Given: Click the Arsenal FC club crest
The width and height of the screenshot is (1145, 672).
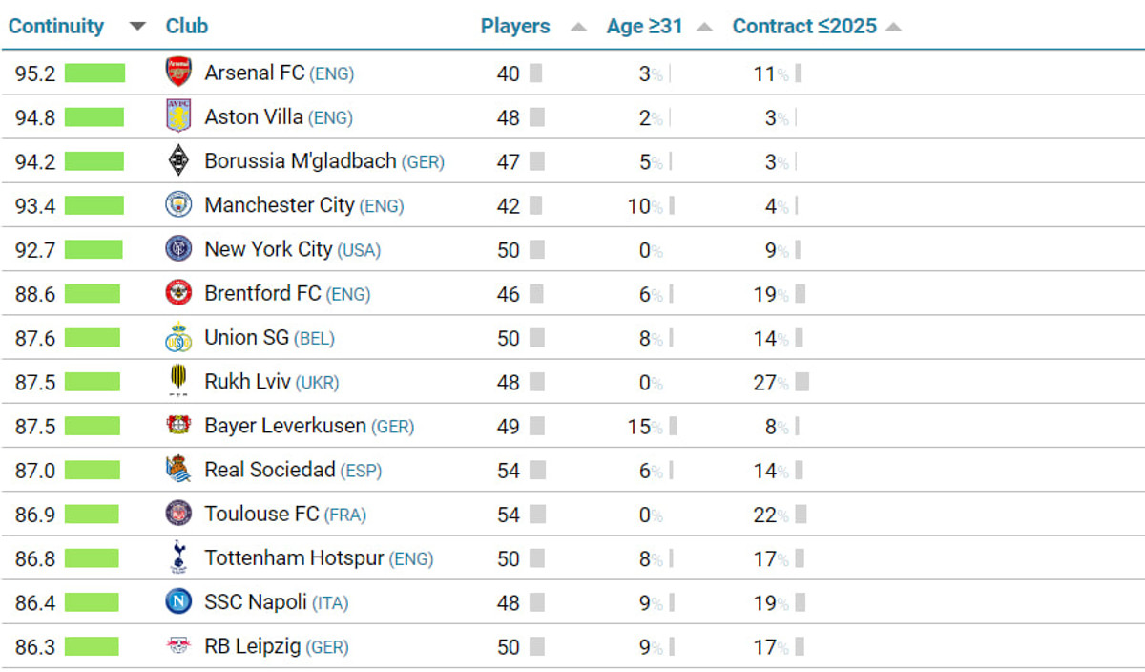Looking at the screenshot, I should [x=177, y=73].
